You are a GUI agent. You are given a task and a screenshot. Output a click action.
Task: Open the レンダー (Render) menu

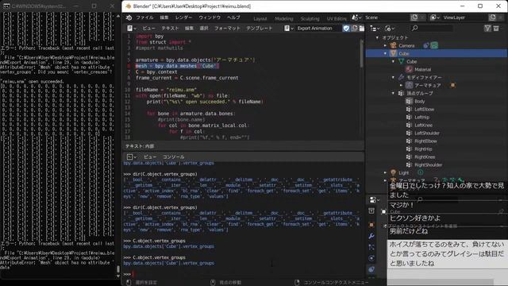183,17
